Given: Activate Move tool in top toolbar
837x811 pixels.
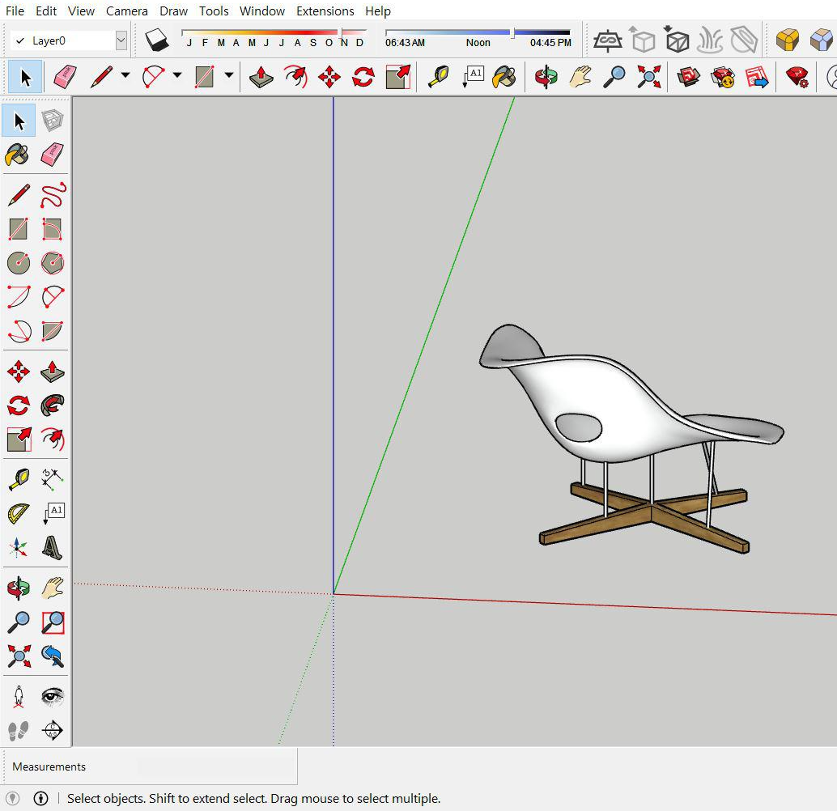Looking at the screenshot, I should tap(329, 78).
